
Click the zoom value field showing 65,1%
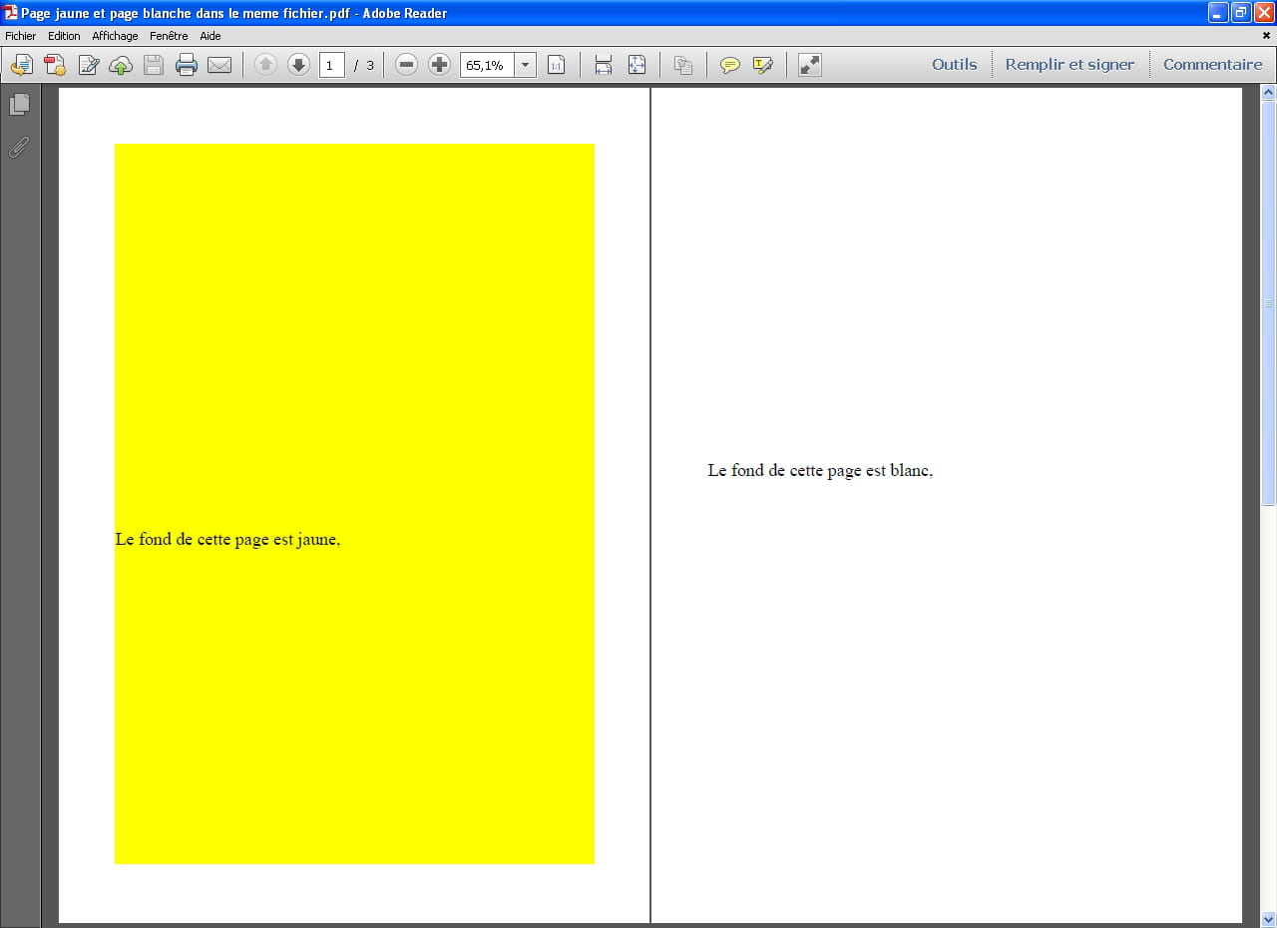[x=487, y=65]
